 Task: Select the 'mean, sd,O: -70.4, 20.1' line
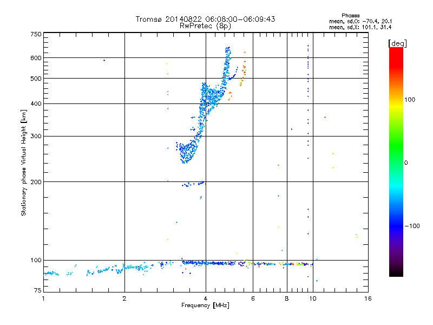click(x=360, y=21)
